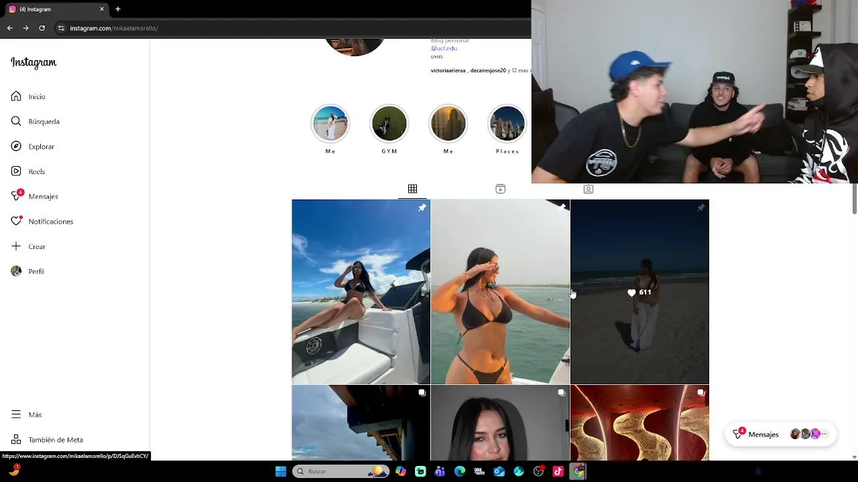Switch to tagged photos tab

click(588, 189)
